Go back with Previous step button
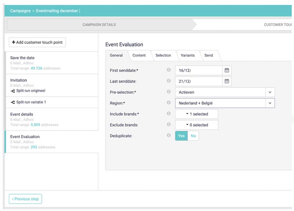Viewport: 294px width, 211px height. (x=25, y=199)
